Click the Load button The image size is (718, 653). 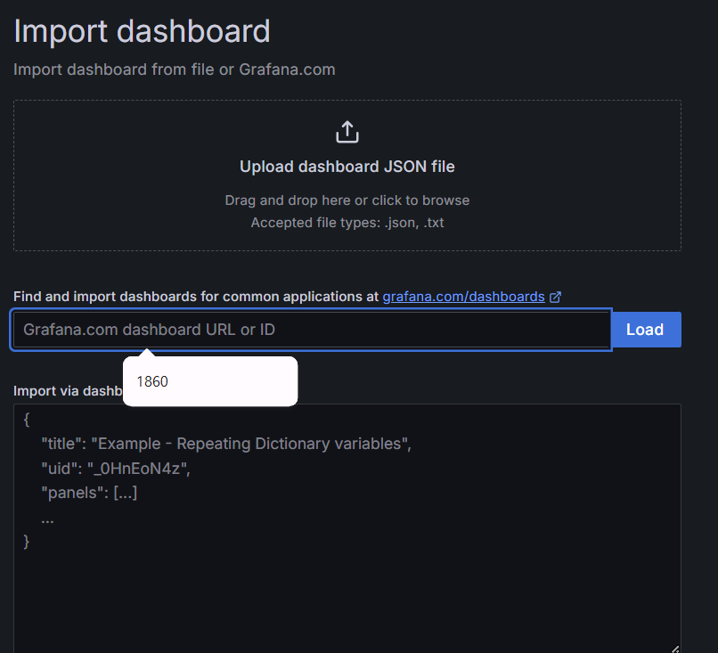646,330
